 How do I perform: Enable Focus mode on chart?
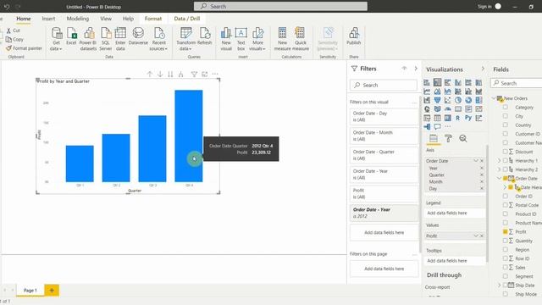205,74
